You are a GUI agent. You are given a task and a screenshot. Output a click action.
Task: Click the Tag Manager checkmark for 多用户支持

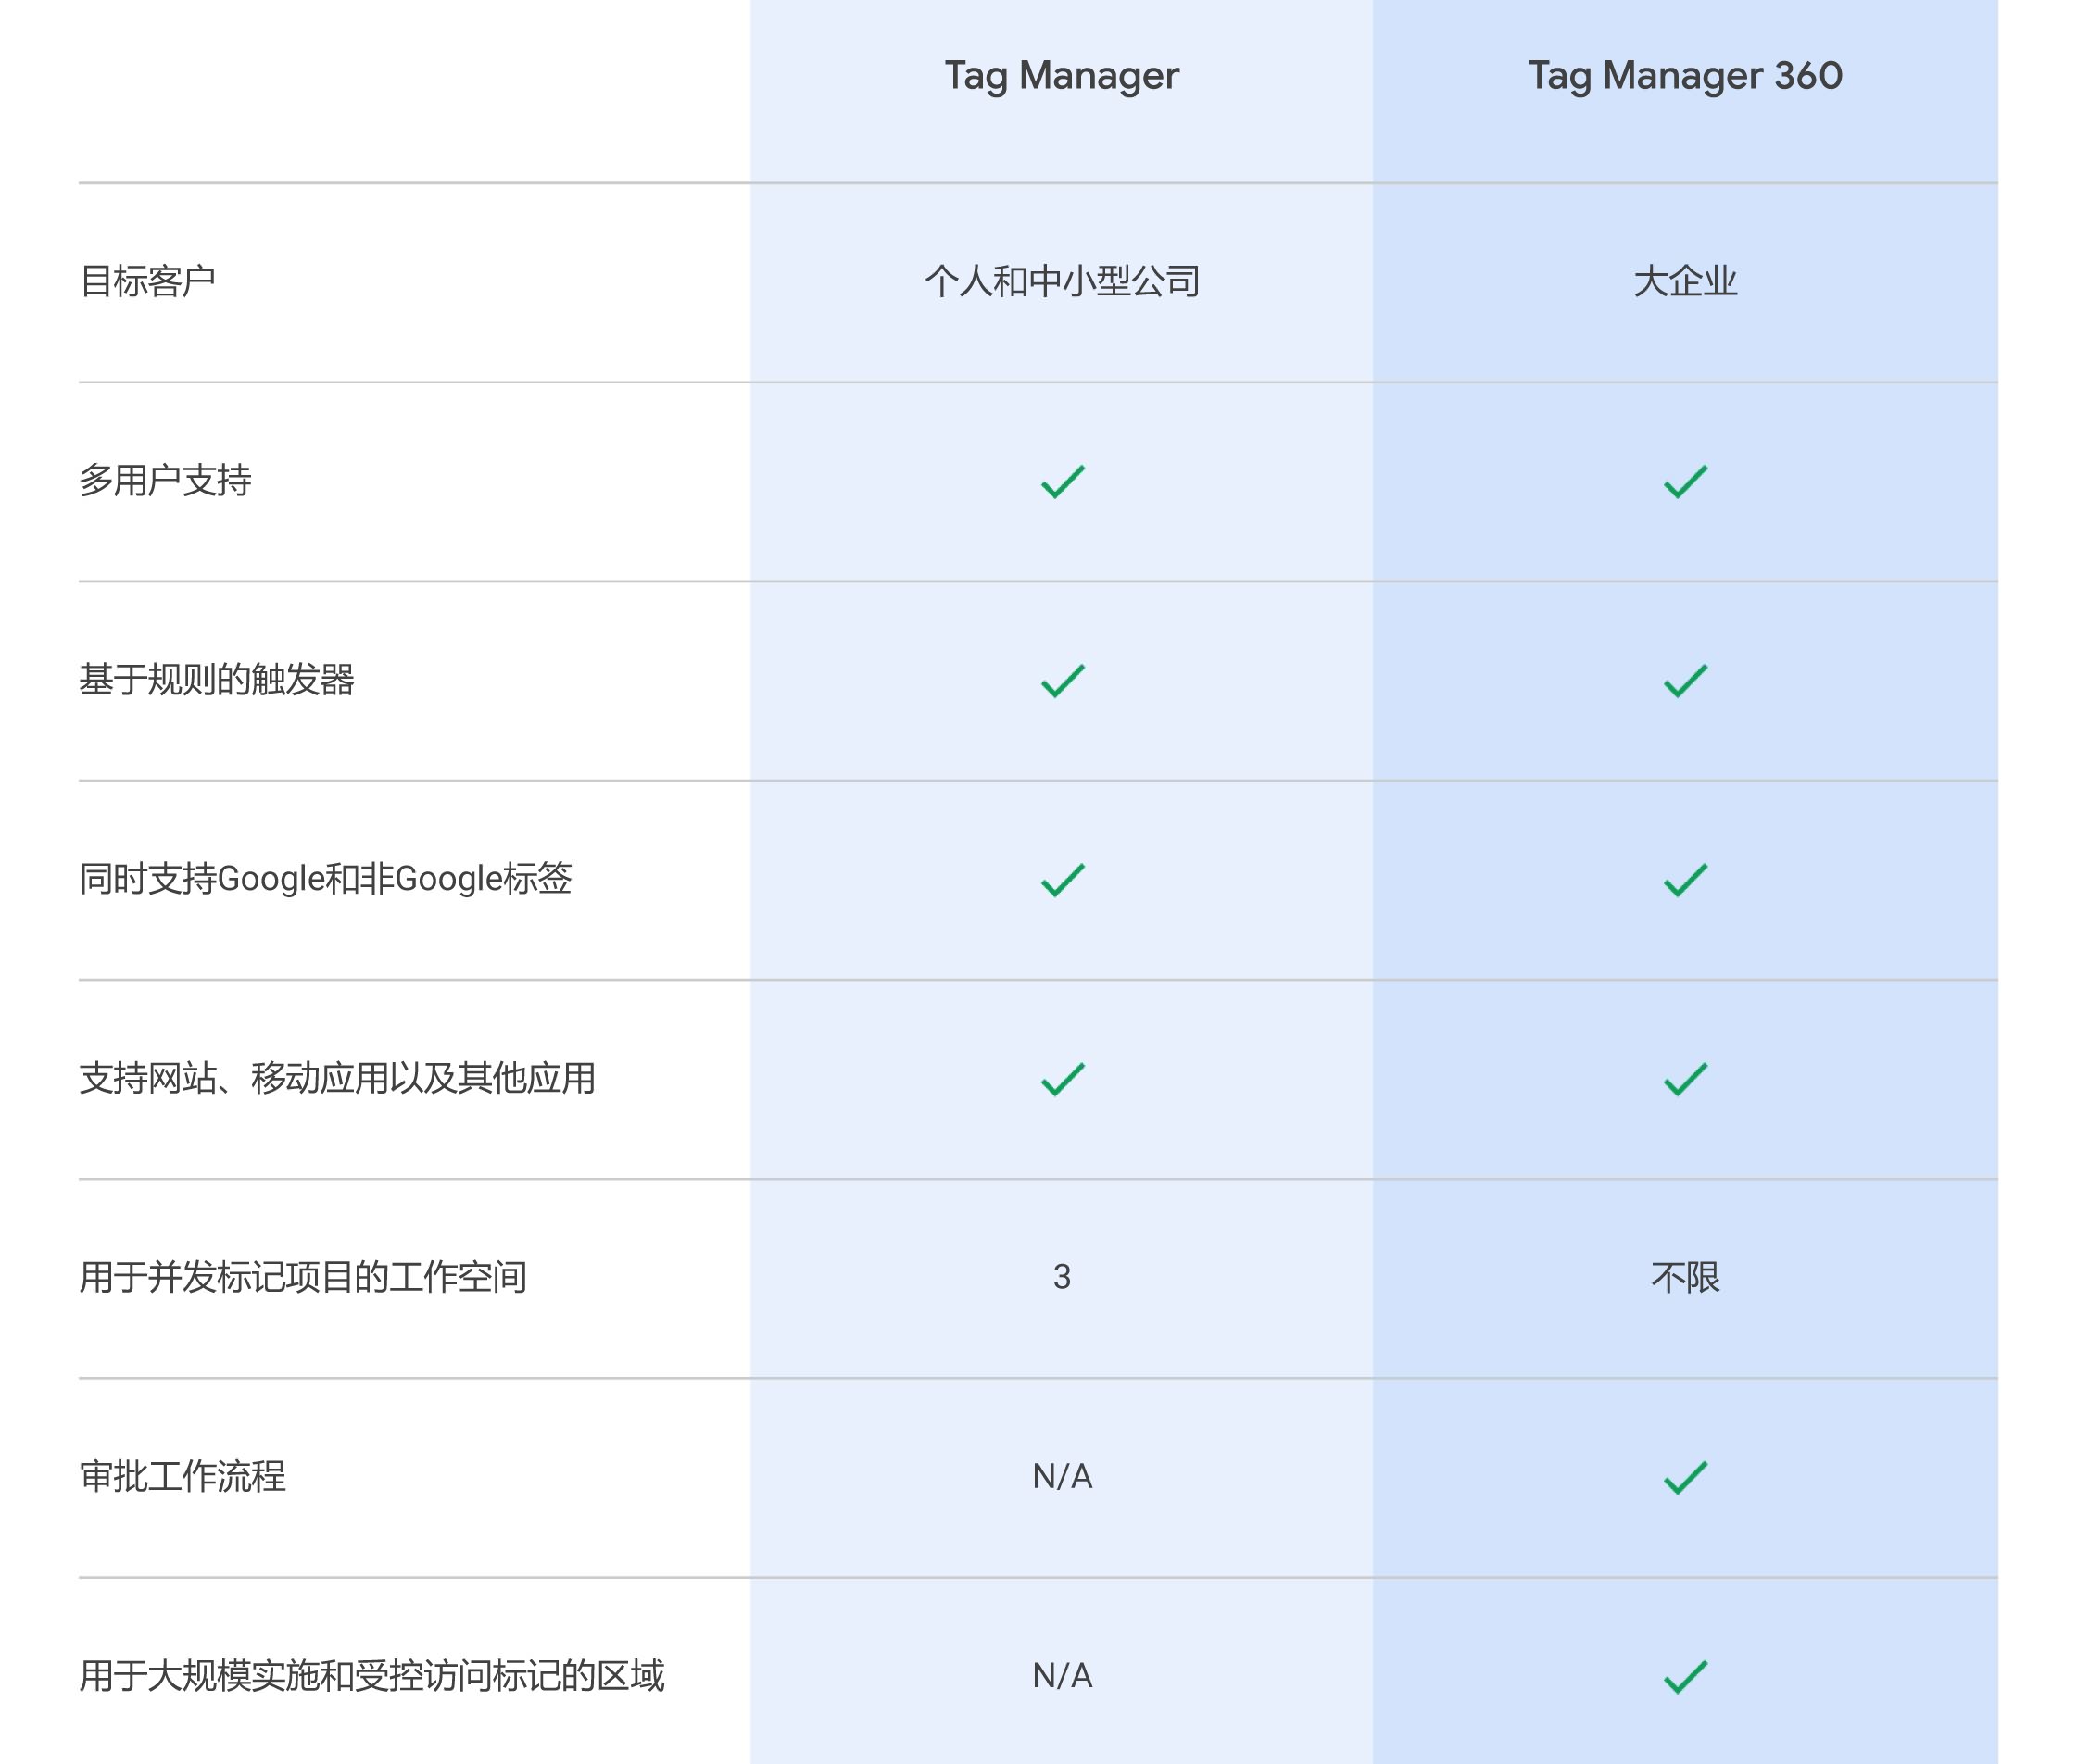1063,481
